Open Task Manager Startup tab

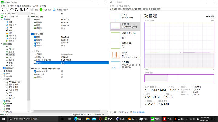tap(140, 9)
